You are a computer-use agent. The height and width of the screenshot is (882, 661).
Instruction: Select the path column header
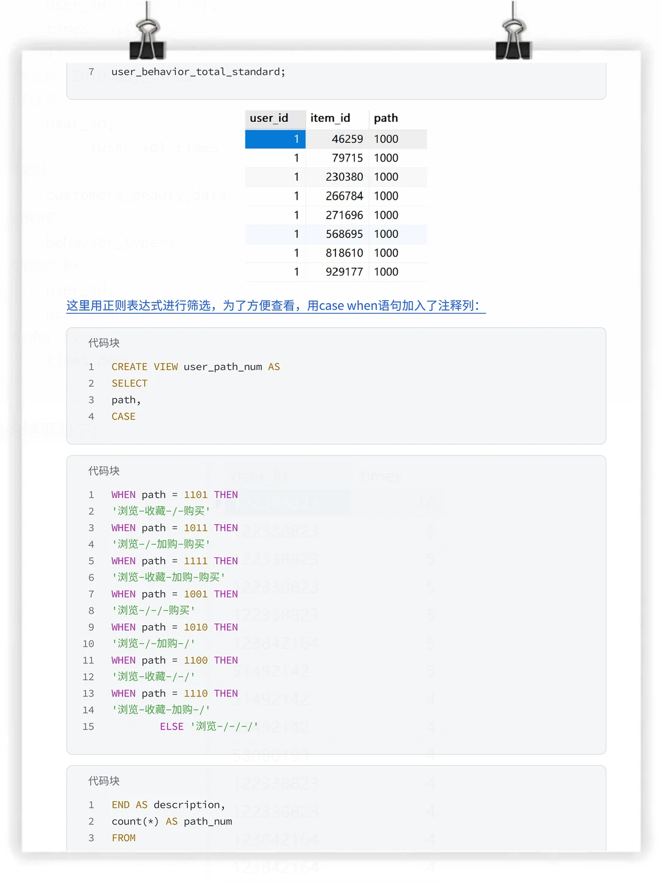pos(386,118)
